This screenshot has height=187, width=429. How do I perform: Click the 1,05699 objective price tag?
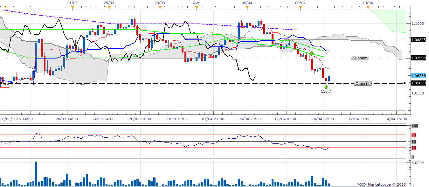point(418,83)
